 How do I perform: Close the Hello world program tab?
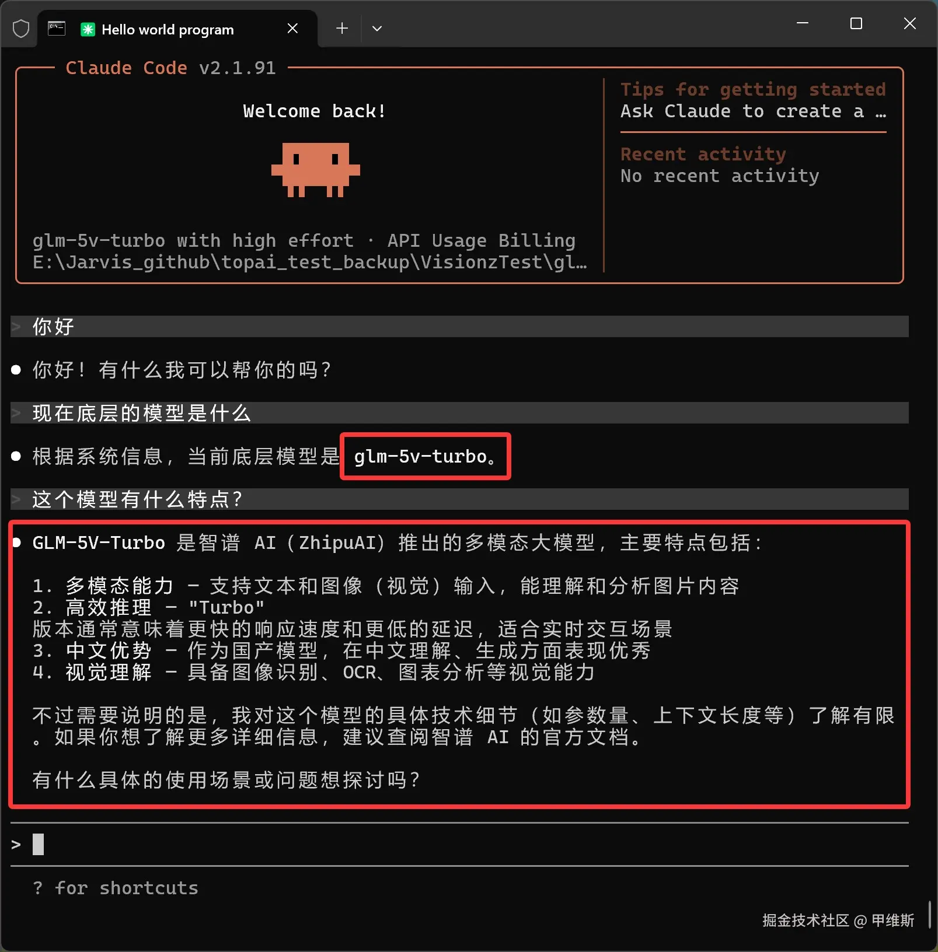point(293,29)
